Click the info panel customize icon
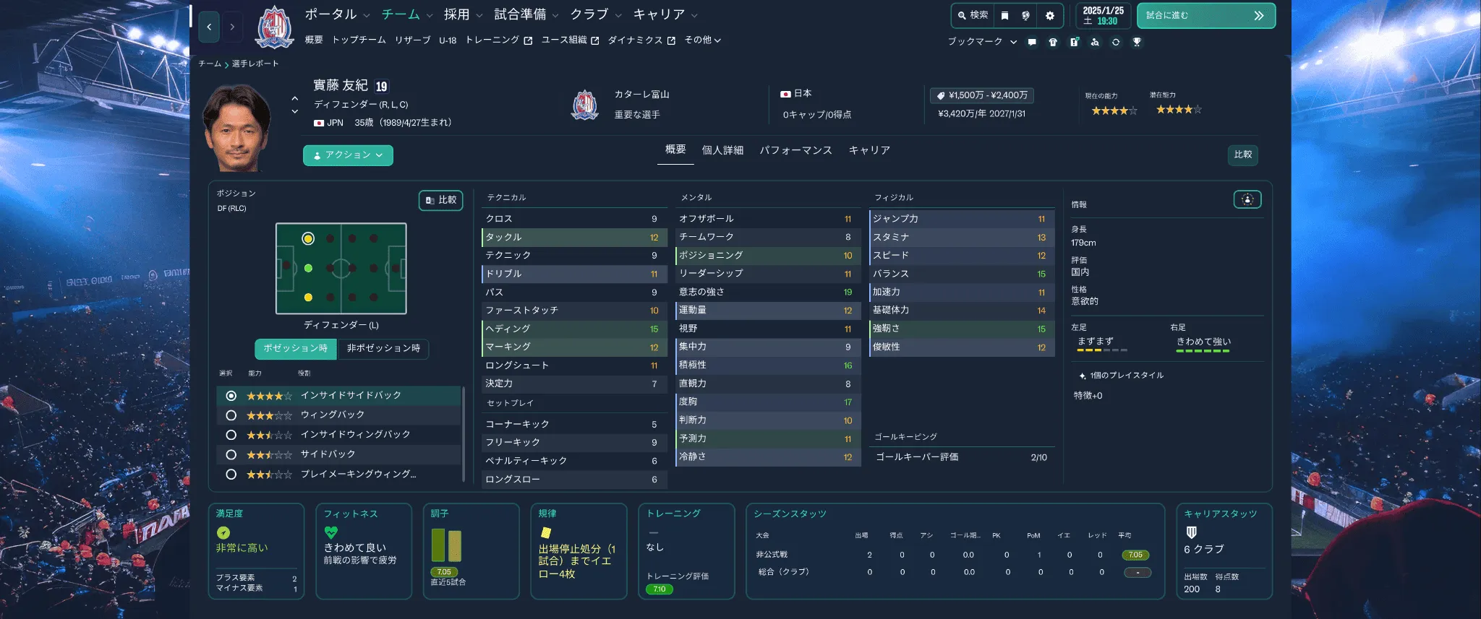 click(x=1247, y=200)
